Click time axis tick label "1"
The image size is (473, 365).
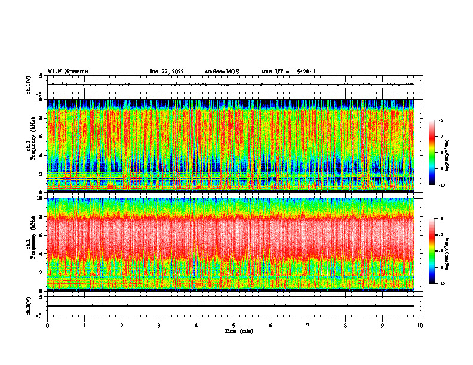(x=84, y=326)
